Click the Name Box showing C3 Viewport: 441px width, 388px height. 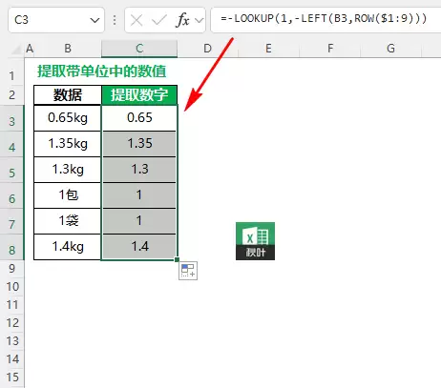click(56, 20)
